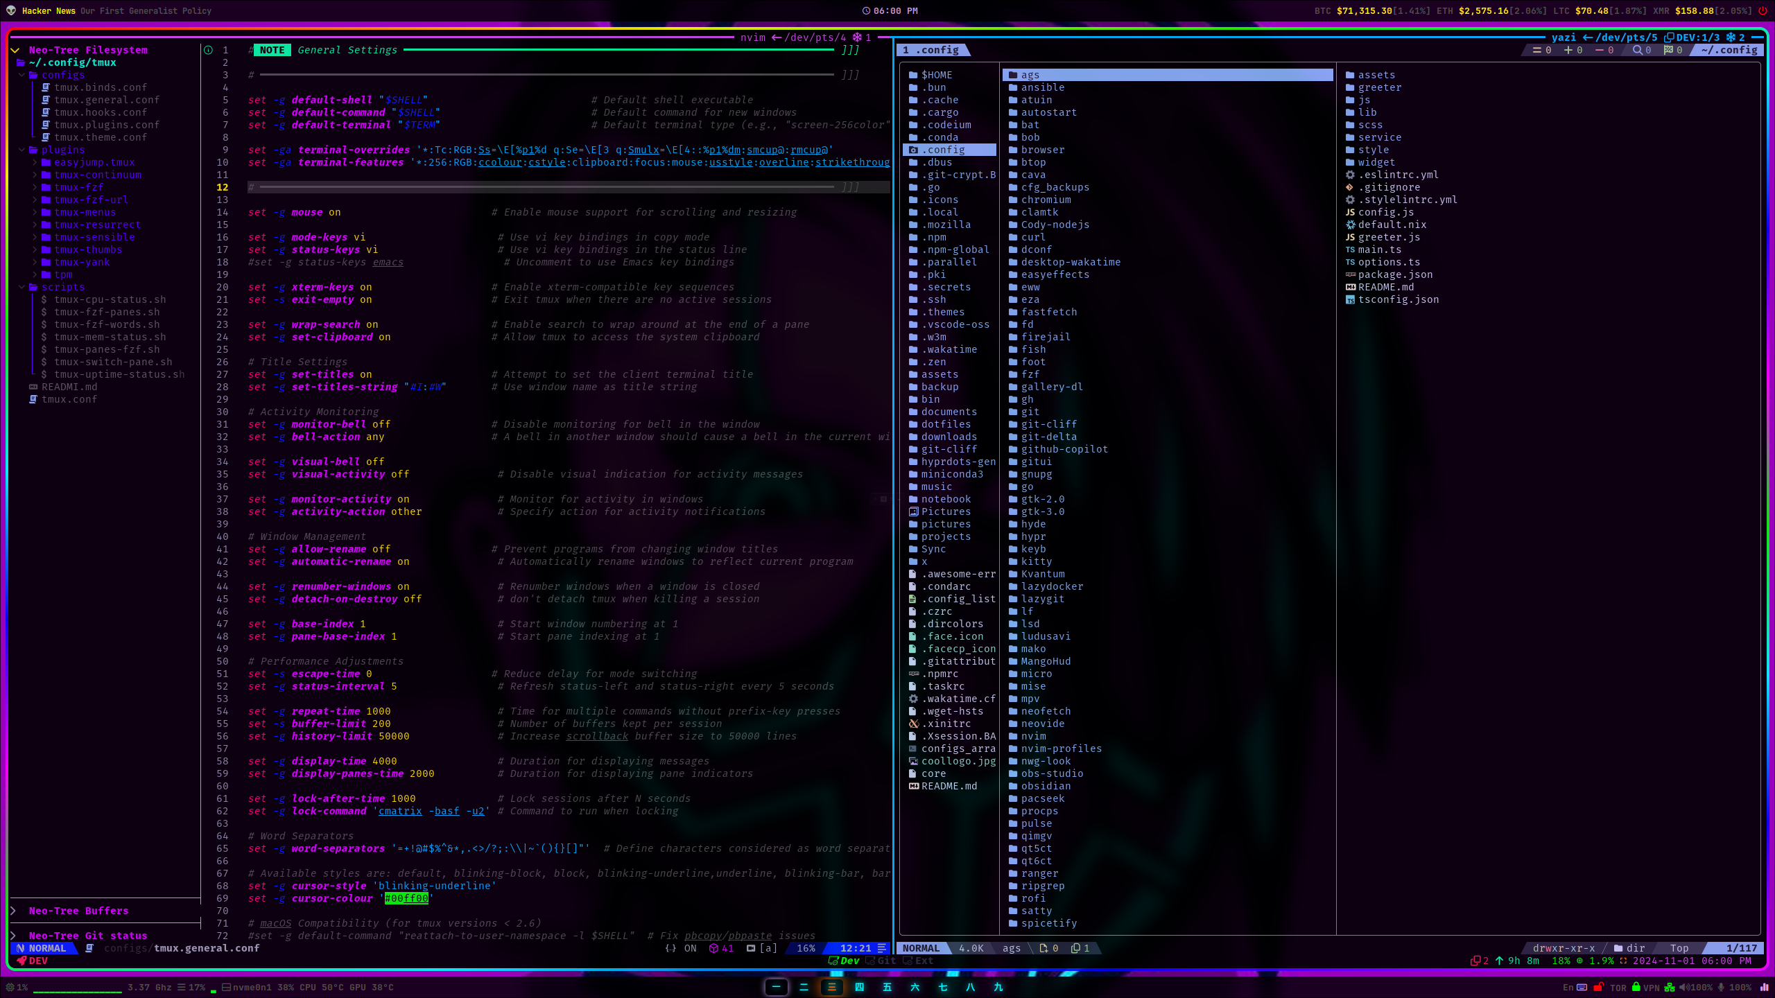The image size is (1775, 998).
Task: Open tmux.binds.conf in the file tree
Action: coord(101,87)
